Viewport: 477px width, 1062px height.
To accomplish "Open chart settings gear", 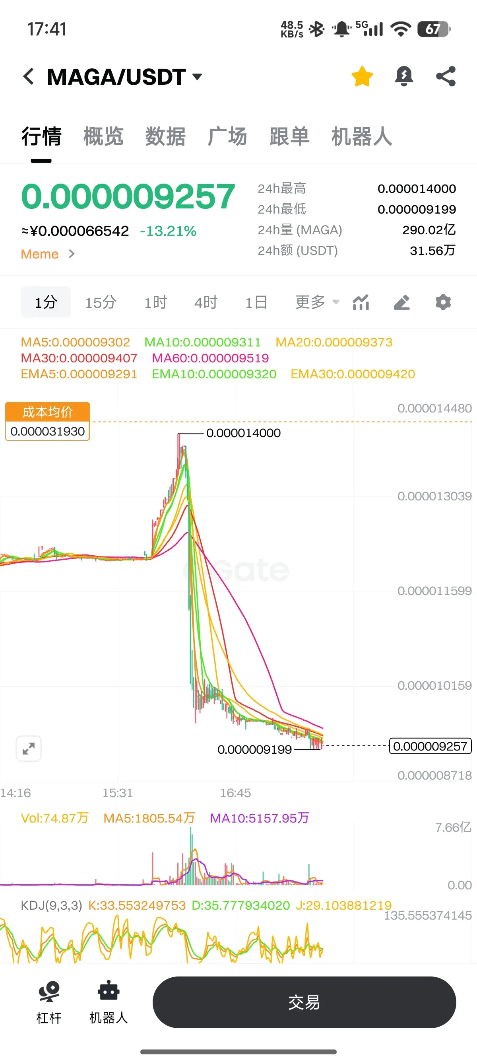I will coord(443,302).
